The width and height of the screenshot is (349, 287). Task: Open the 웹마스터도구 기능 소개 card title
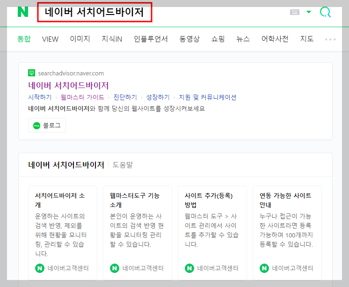(x=135, y=200)
